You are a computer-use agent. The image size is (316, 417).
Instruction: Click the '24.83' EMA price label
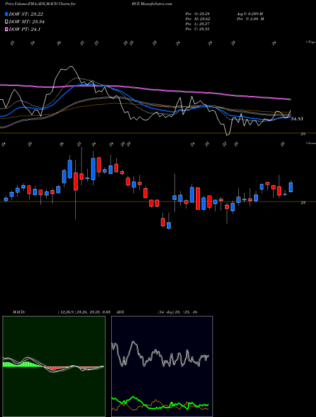297,119
